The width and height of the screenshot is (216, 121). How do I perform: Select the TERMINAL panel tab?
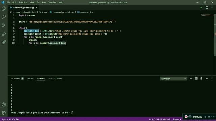click(x=41, y=79)
